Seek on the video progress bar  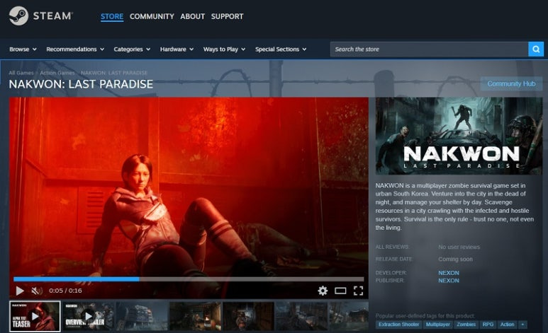(189, 279)
